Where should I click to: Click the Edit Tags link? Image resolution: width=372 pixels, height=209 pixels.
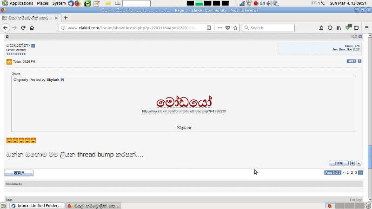coord(356,200)
